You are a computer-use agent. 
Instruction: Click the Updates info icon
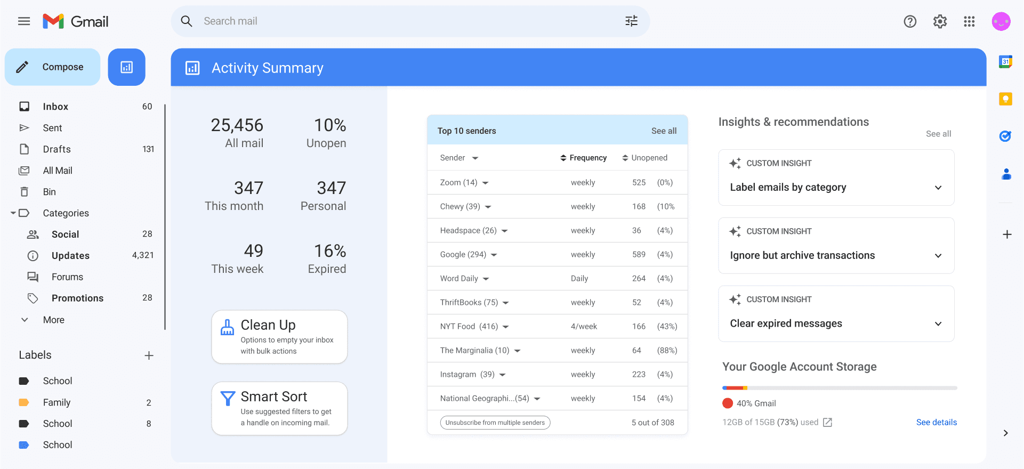(x=33, y=256)
